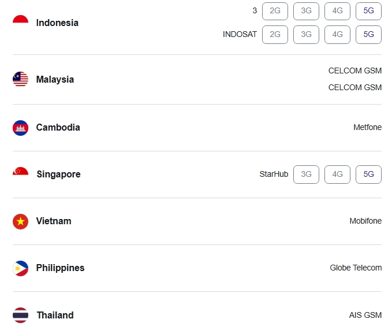
Task: Click the Cambodia flag icon
Action: (21, 128)
